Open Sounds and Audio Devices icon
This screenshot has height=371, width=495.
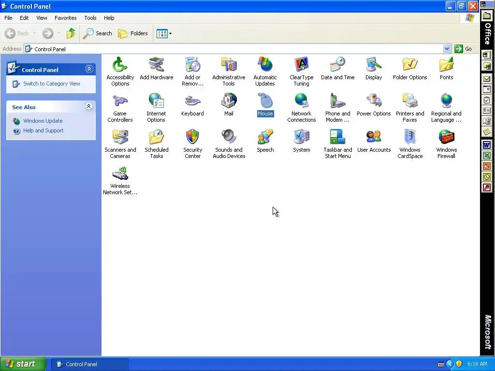(x=229, y=137)
